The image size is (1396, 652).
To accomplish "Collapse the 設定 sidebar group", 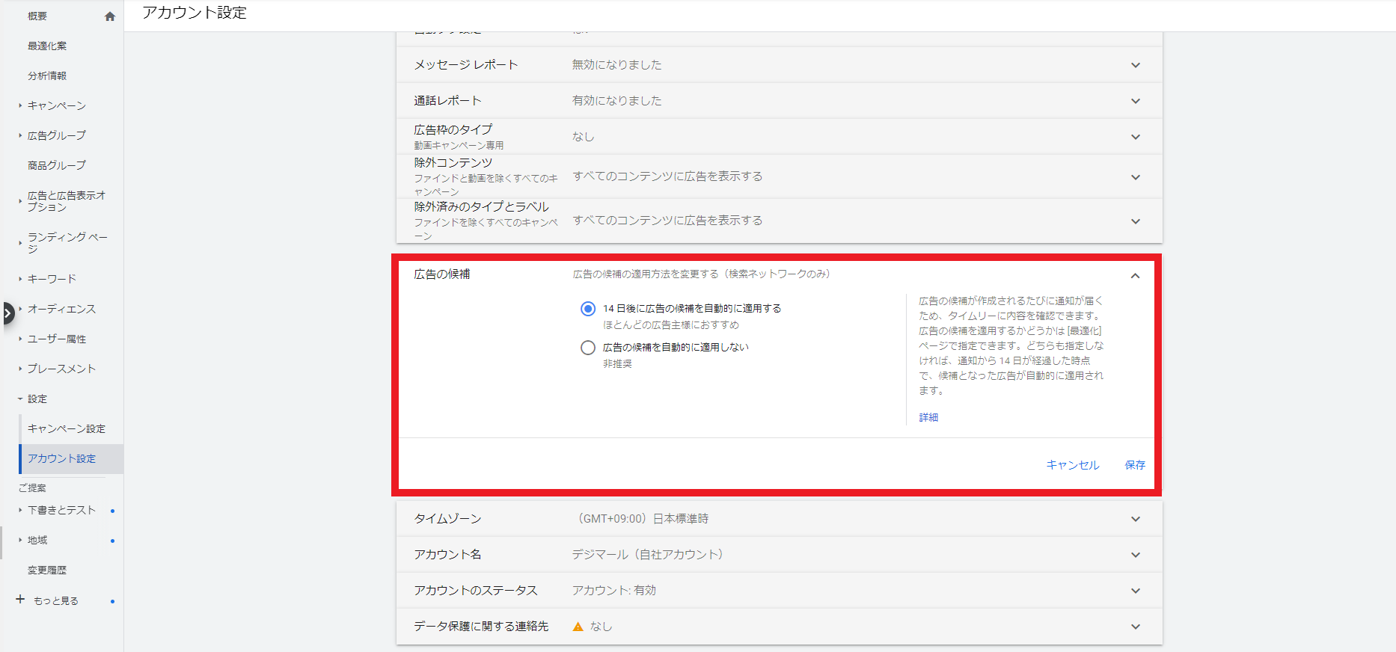I will (x=20, y=399).
